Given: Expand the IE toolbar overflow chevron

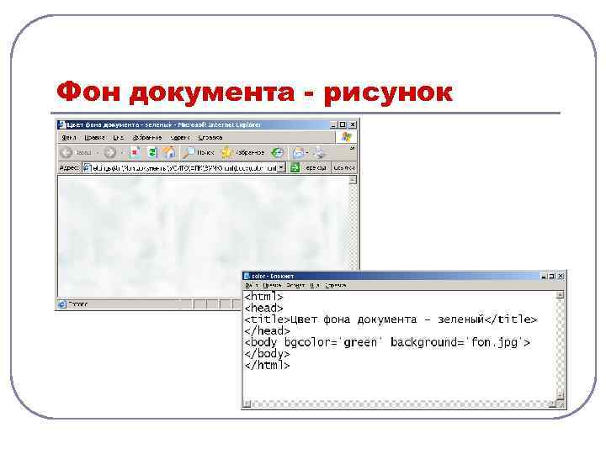Looking at the screenshot, I should point(352,148).
